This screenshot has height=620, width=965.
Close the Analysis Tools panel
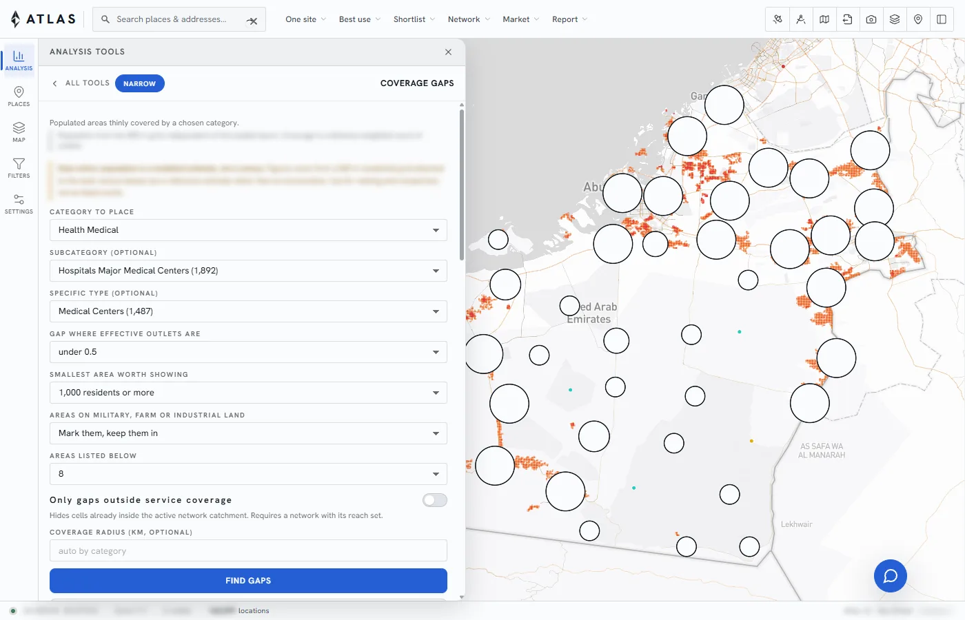(x=448, y=52)
